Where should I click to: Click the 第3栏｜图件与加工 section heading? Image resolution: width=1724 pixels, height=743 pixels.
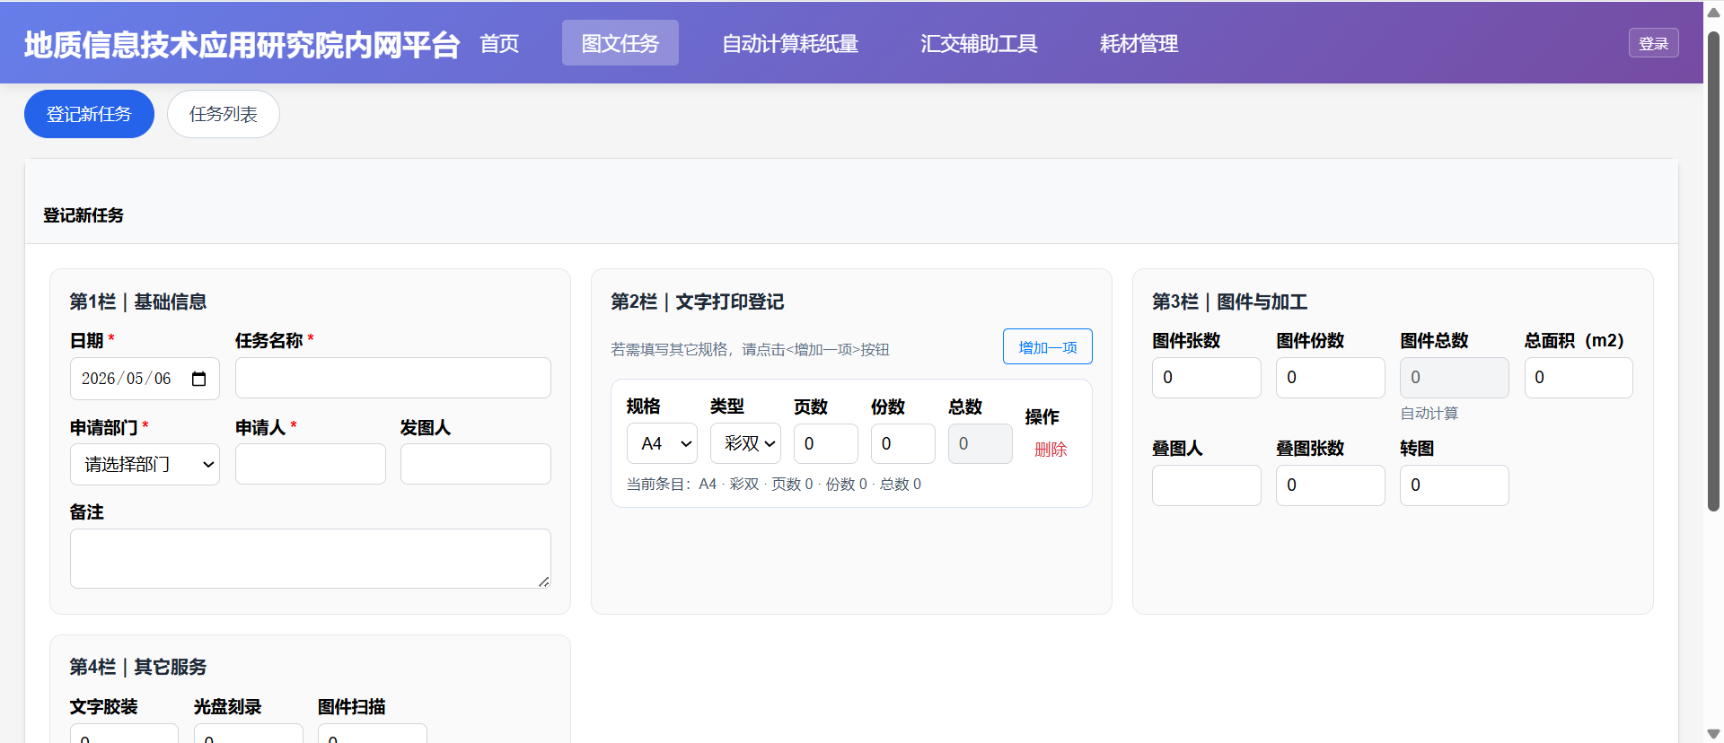1230,302
